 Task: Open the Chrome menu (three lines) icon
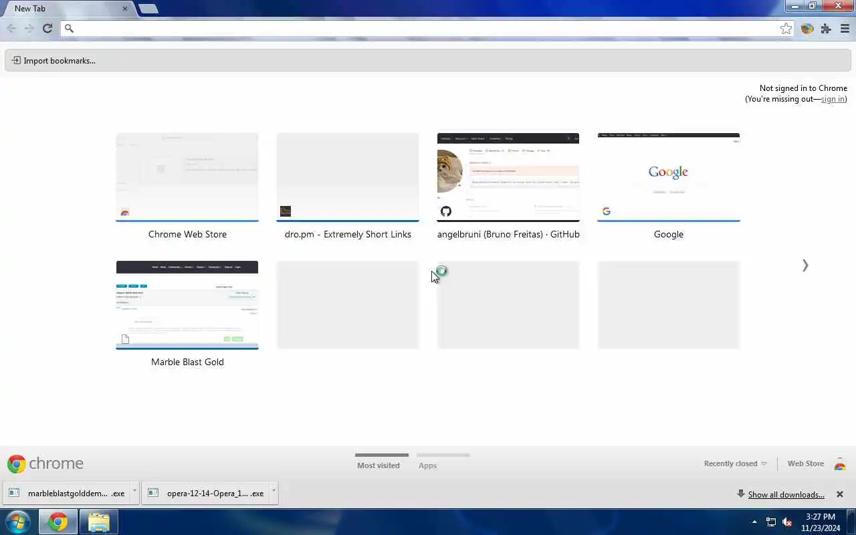[845, 28]
